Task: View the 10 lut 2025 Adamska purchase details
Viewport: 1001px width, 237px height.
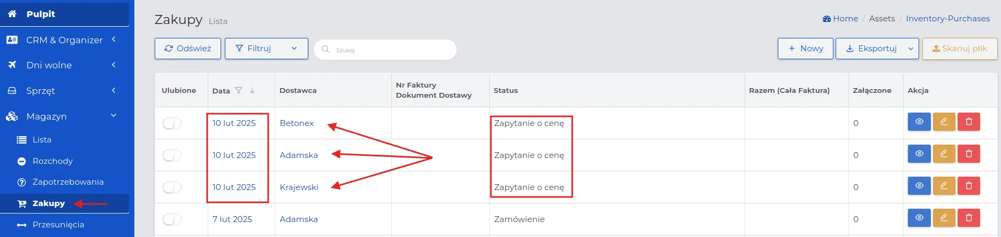Action: [919, 154]
